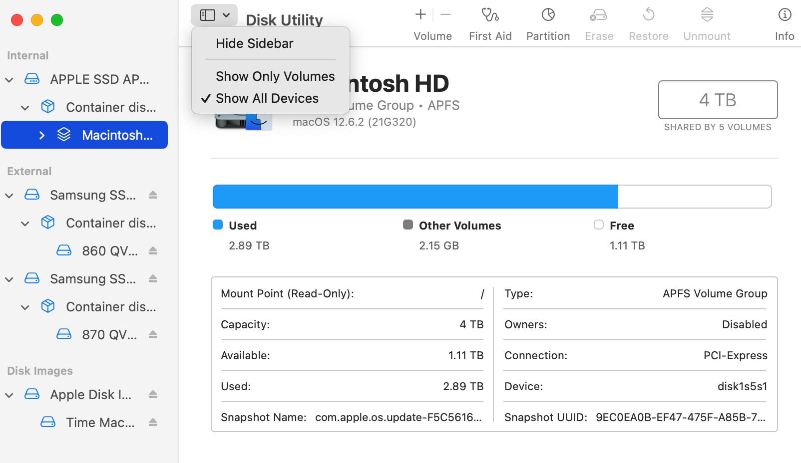Click the gray Other Volumes swatch
The width and height of the screenshot is (801, 463).
408,225
